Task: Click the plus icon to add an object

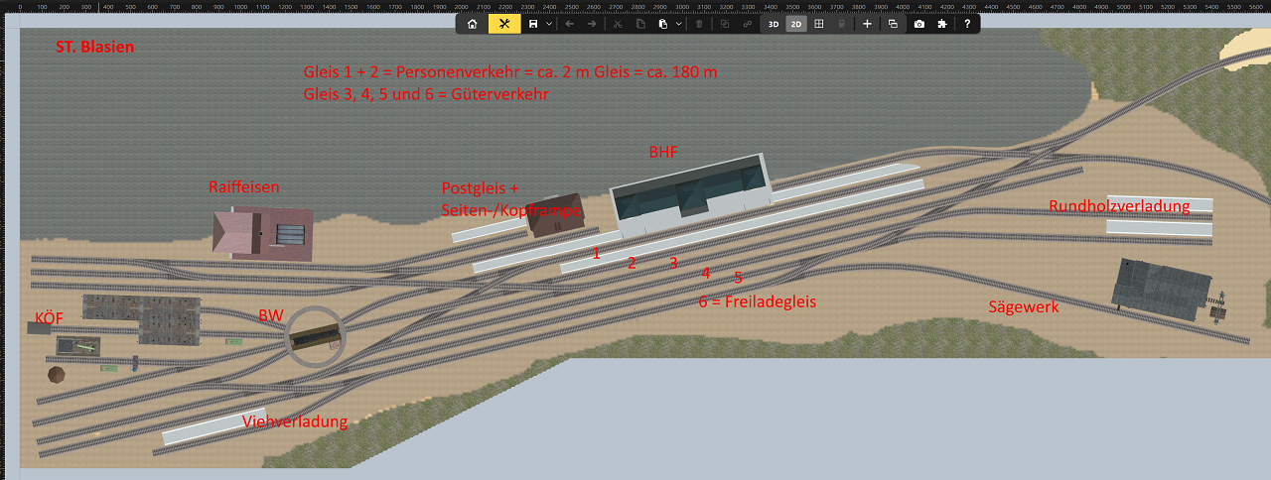Action: tap(867, 24)
